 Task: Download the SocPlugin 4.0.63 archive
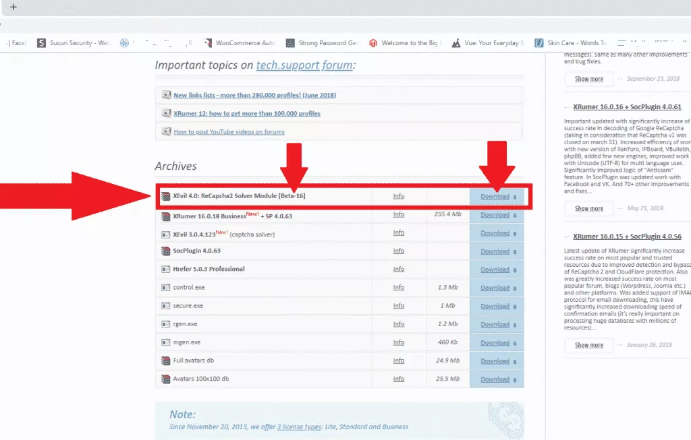coord(495,251)
